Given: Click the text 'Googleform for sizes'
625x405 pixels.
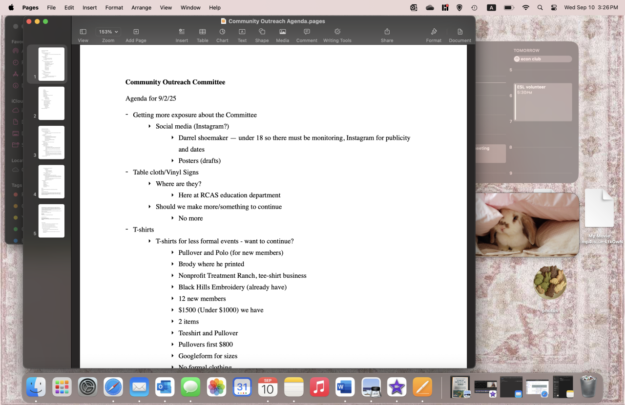Looking at the screenshot, I should [x=208, y=356].
